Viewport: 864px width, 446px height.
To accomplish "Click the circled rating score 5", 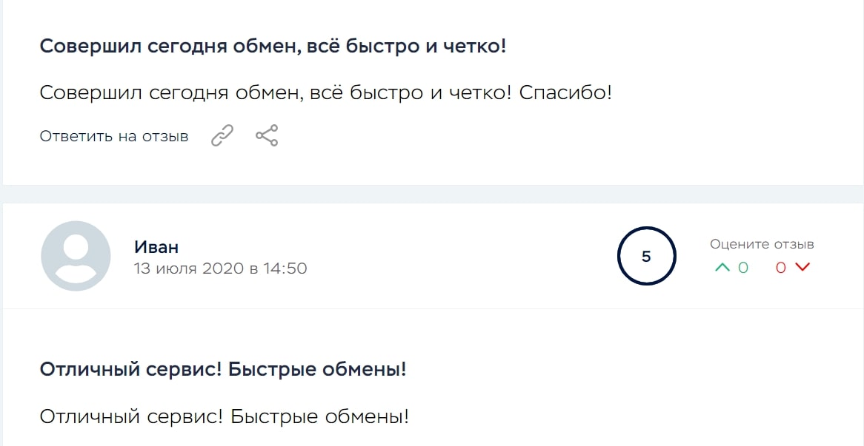I will point(646,257).
